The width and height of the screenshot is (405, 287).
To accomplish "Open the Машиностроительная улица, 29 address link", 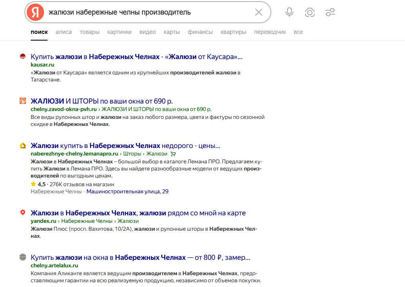I will (x=127, y=191).
